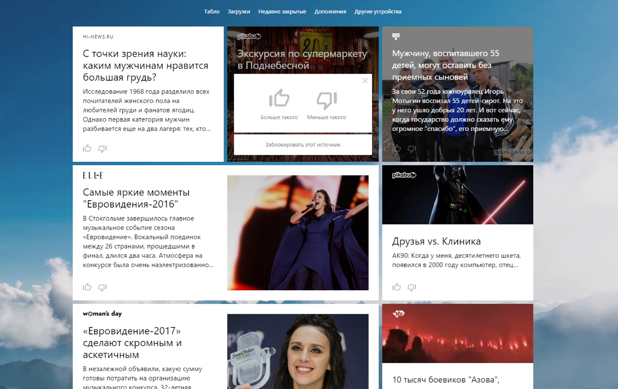The width and height of the screenshot is (618, 389).
Task: Go to the Дополнения tab
Action: pos(330,12)
